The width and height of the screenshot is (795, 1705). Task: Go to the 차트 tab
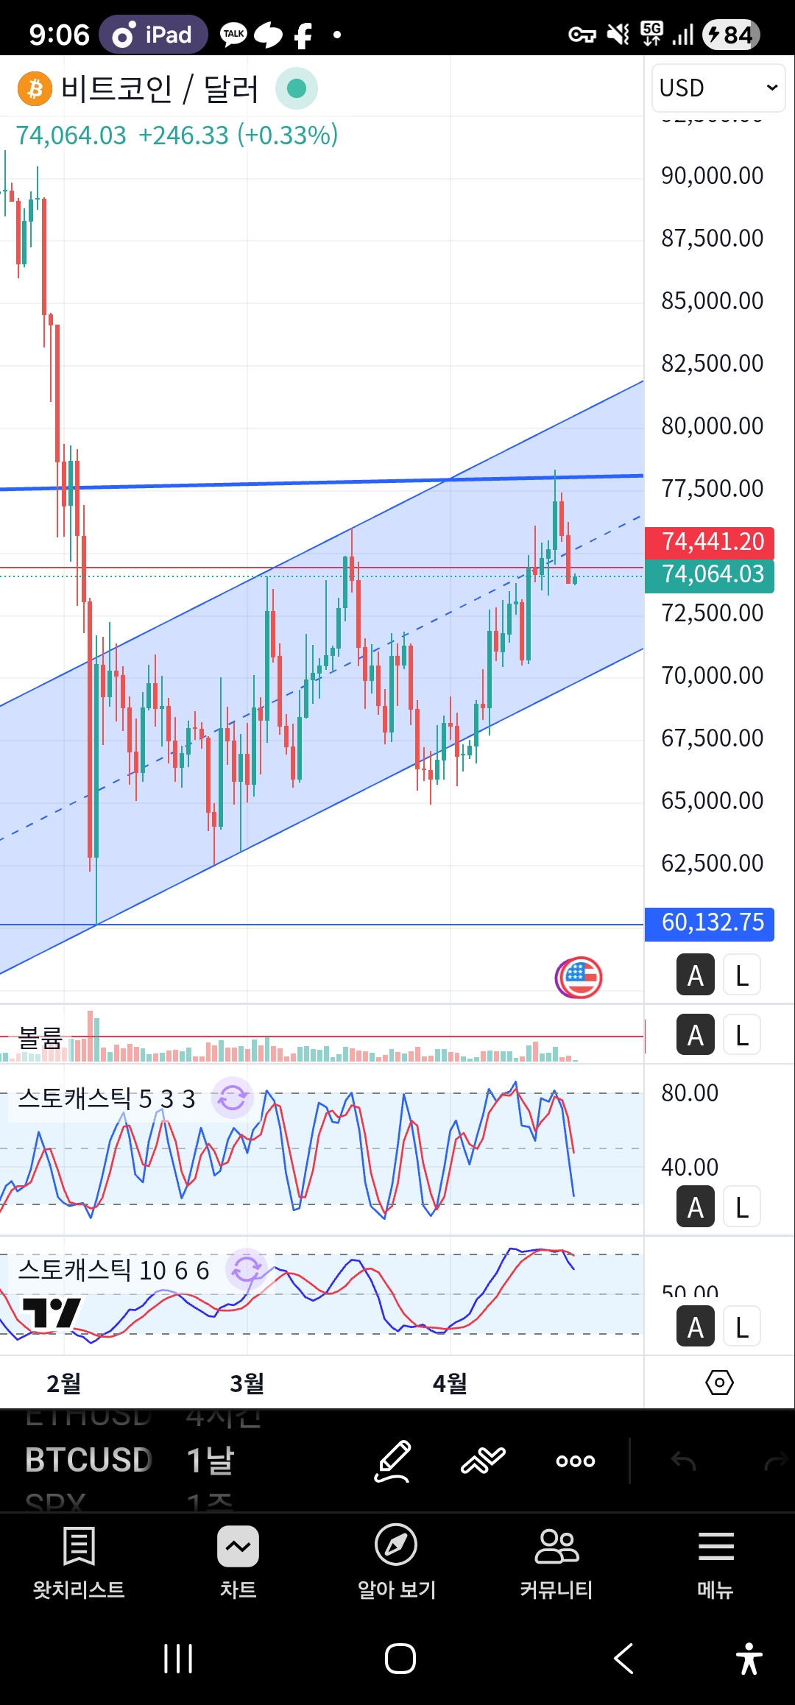(x=238, y=1561)
